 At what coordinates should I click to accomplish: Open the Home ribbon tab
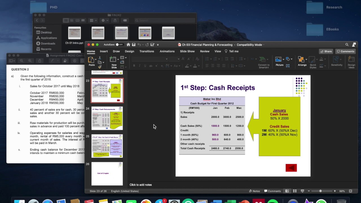91,51
